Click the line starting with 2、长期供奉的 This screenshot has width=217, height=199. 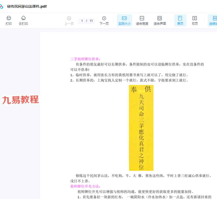coord(129,80)
